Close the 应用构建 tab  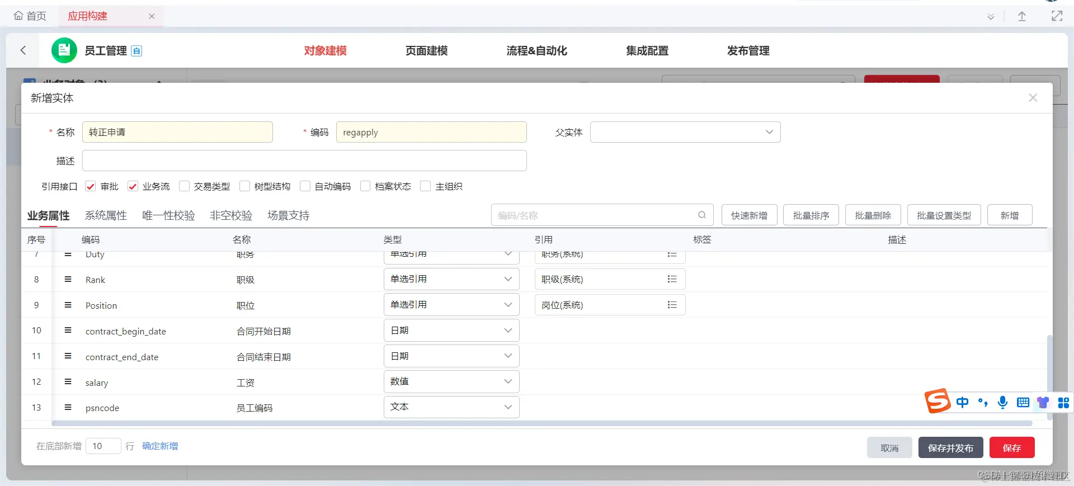pyautogui.click(x=152, y=16)
